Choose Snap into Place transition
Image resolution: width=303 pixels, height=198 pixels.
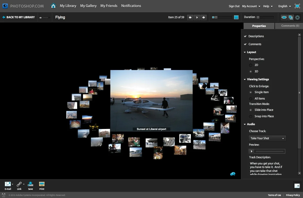(251, 116)
